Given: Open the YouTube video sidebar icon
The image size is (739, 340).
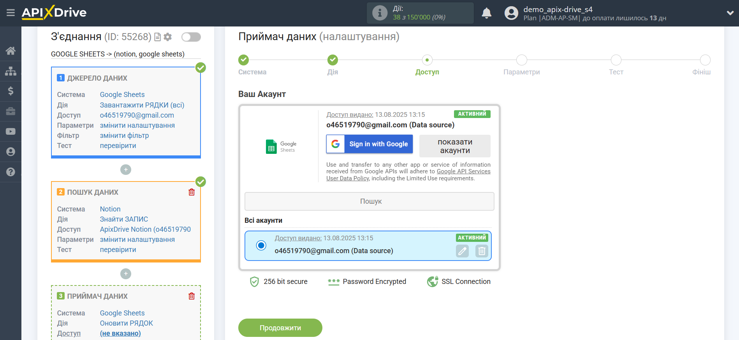Looking at the screenshot, I should point(11,132).
